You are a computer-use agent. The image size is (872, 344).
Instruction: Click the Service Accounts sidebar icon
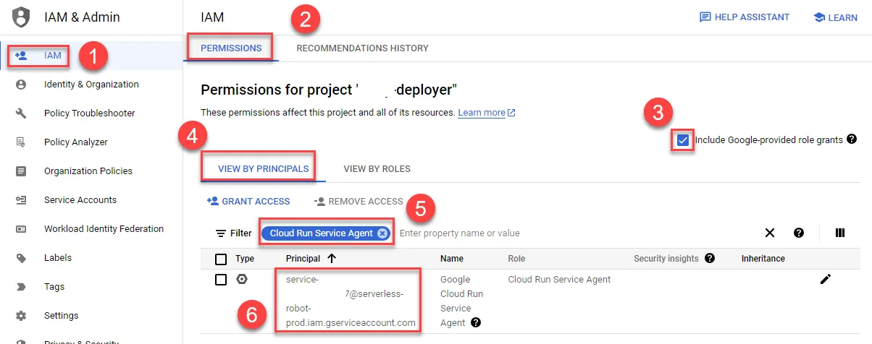tap(21, 200)
